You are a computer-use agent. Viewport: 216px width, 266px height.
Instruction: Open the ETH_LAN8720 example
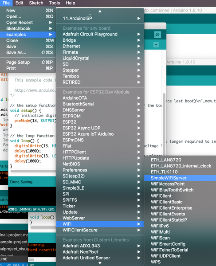(180, 160)
